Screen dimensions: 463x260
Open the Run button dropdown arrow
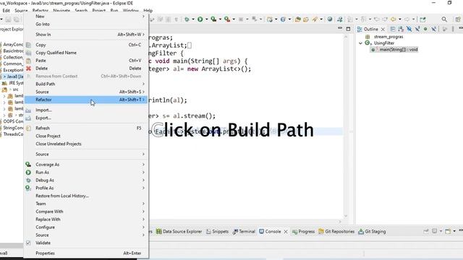(206, 19)
